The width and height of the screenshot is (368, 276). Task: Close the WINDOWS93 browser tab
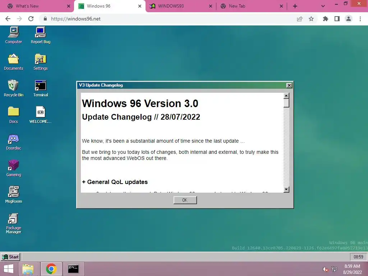coord(210,6)
